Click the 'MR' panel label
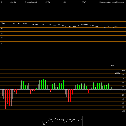The image size is (126, 126). click(x=112, y=66)
